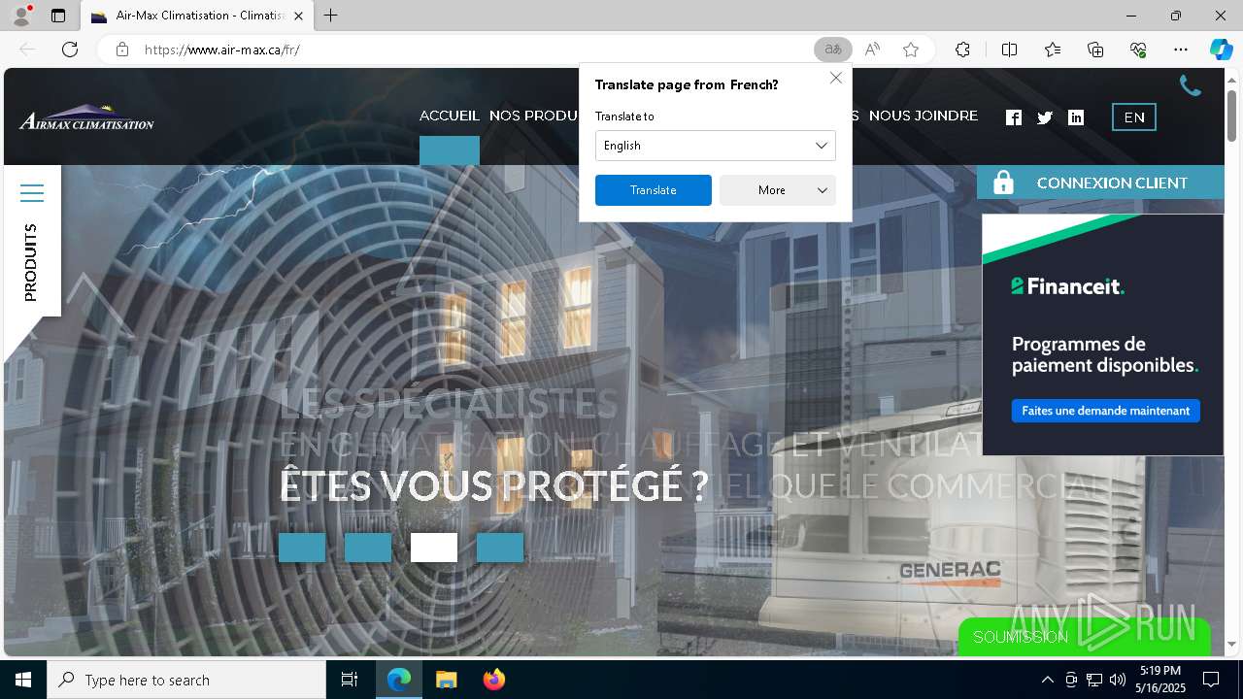Open the Extensions puzzle icon

point(962,50)
